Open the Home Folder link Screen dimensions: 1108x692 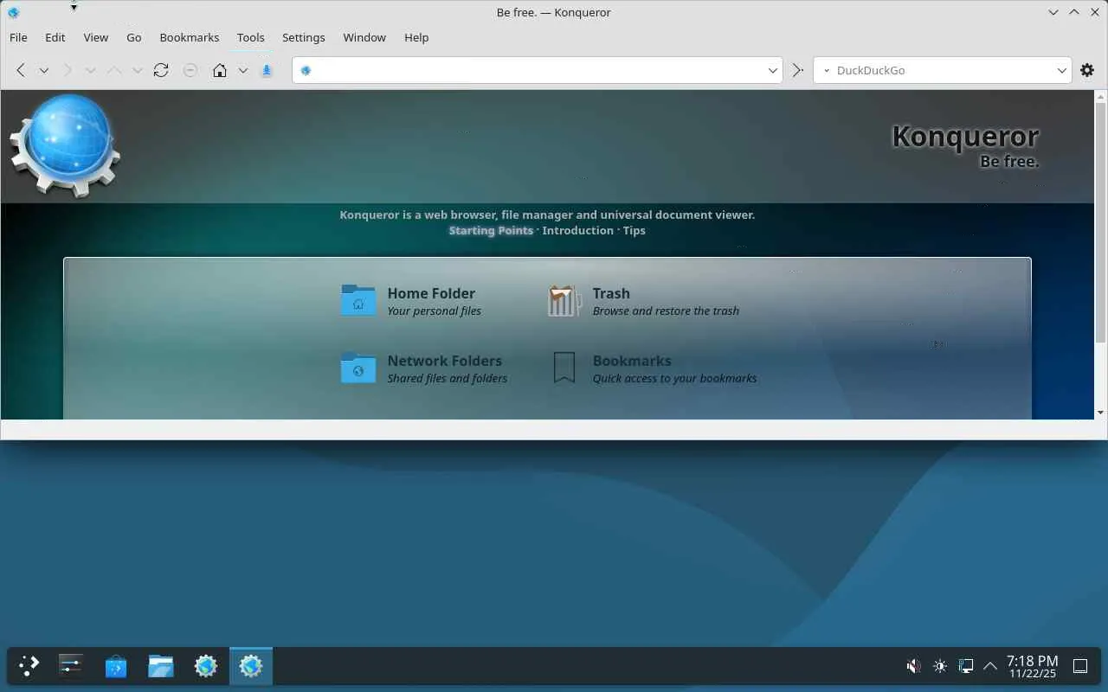point(431,293)
